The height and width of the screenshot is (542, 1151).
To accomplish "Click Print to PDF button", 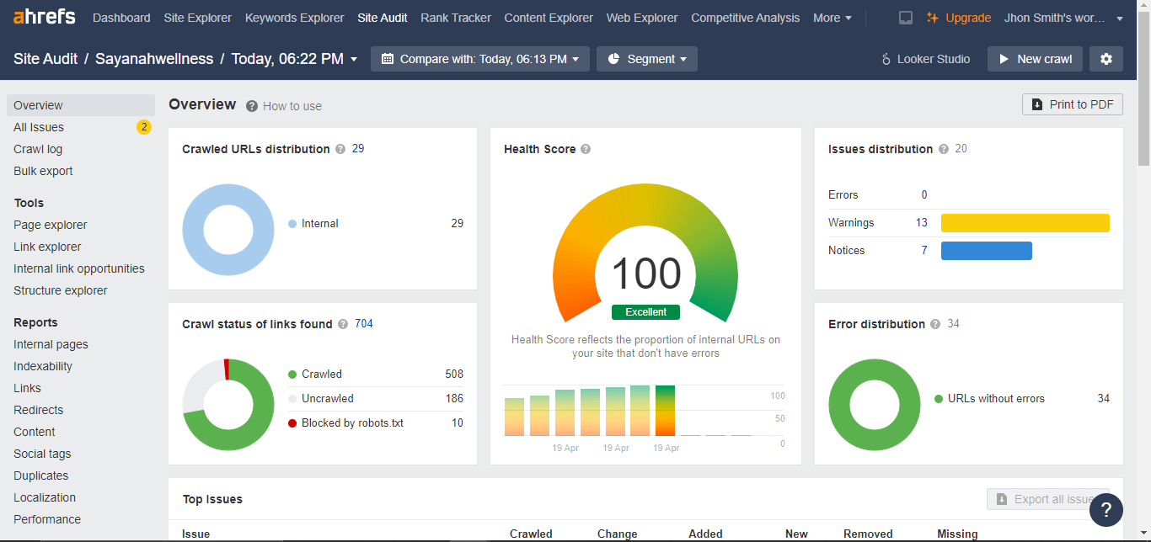I will click(x=1073, y=104).
